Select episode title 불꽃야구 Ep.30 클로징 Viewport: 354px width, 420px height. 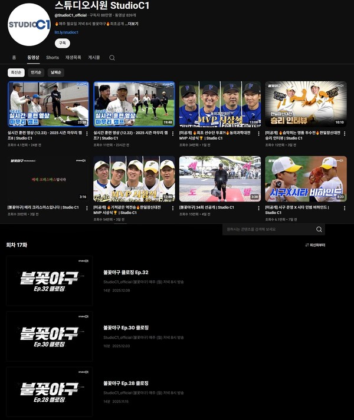click(126, 328)
